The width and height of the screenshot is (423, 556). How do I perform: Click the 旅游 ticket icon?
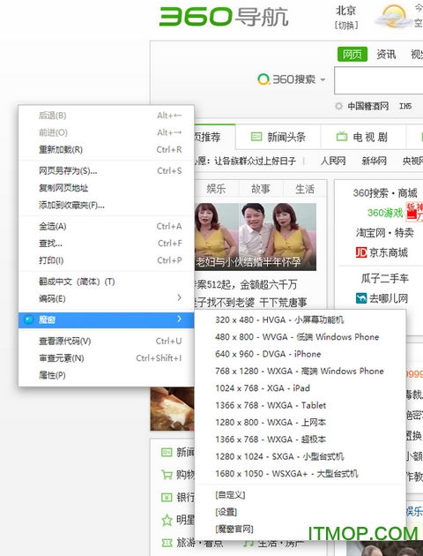coord(167,543)
